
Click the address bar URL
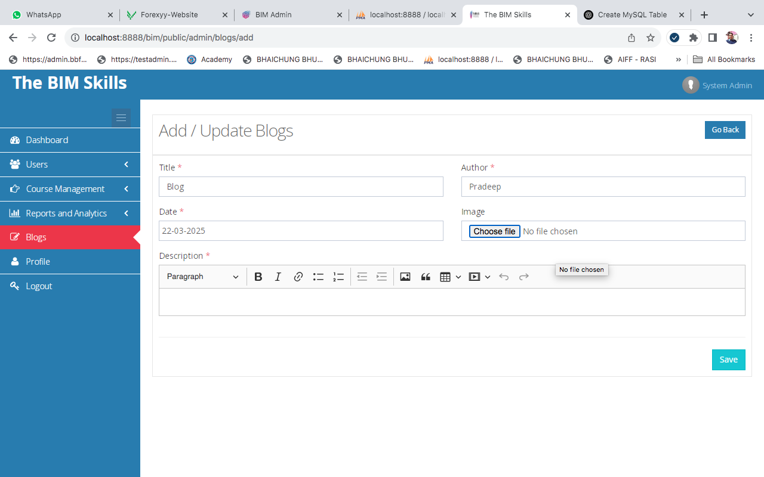click(169, 38)
